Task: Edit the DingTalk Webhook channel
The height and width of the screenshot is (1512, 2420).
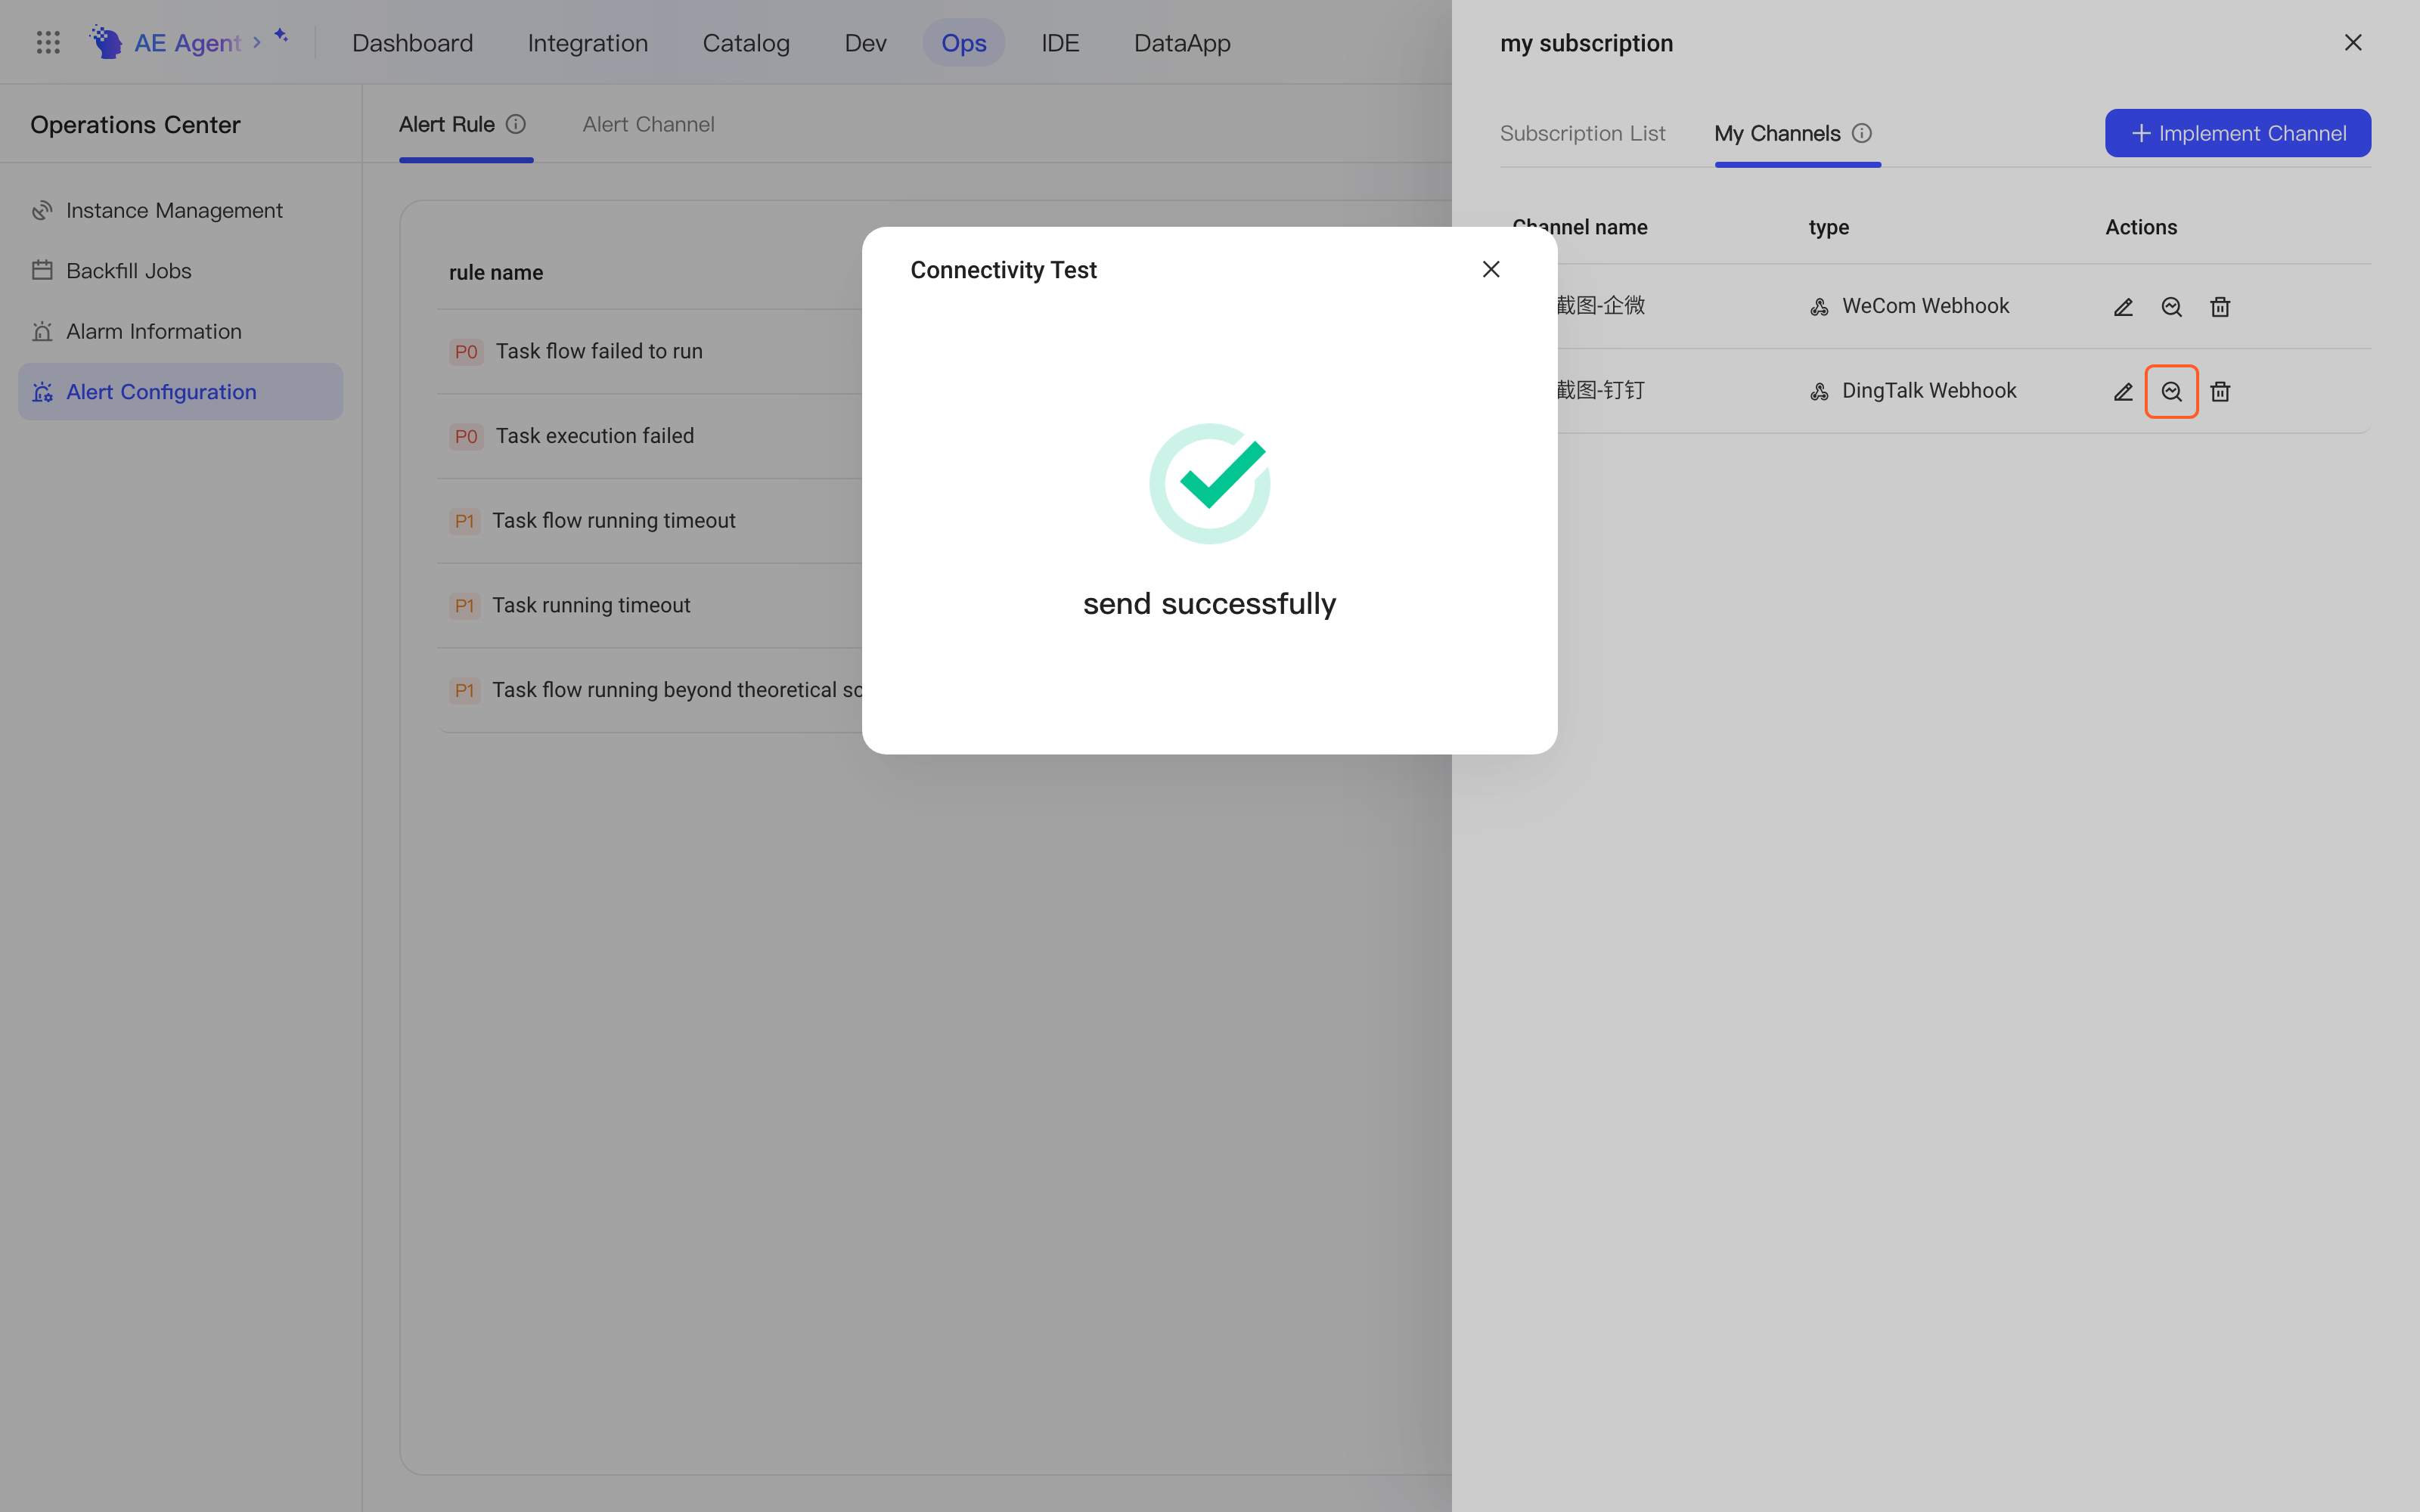Action: click(2123, 392)
